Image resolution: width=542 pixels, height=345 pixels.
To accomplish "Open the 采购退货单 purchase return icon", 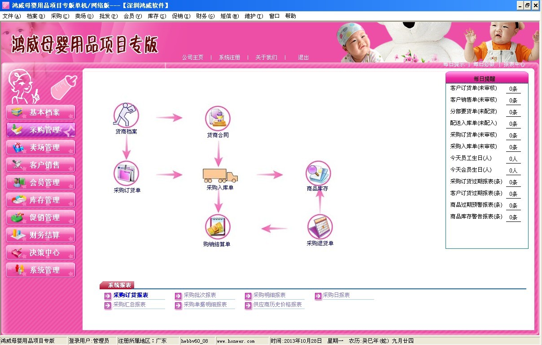I will coord(320,227).
